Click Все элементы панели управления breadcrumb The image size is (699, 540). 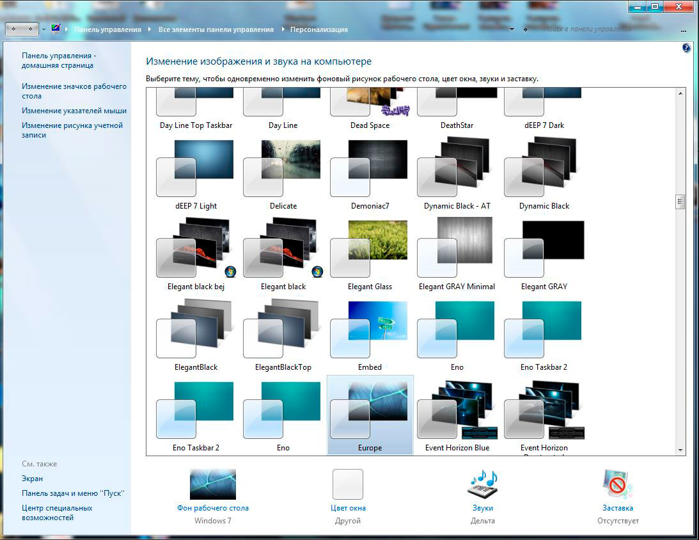pos(216,29)
